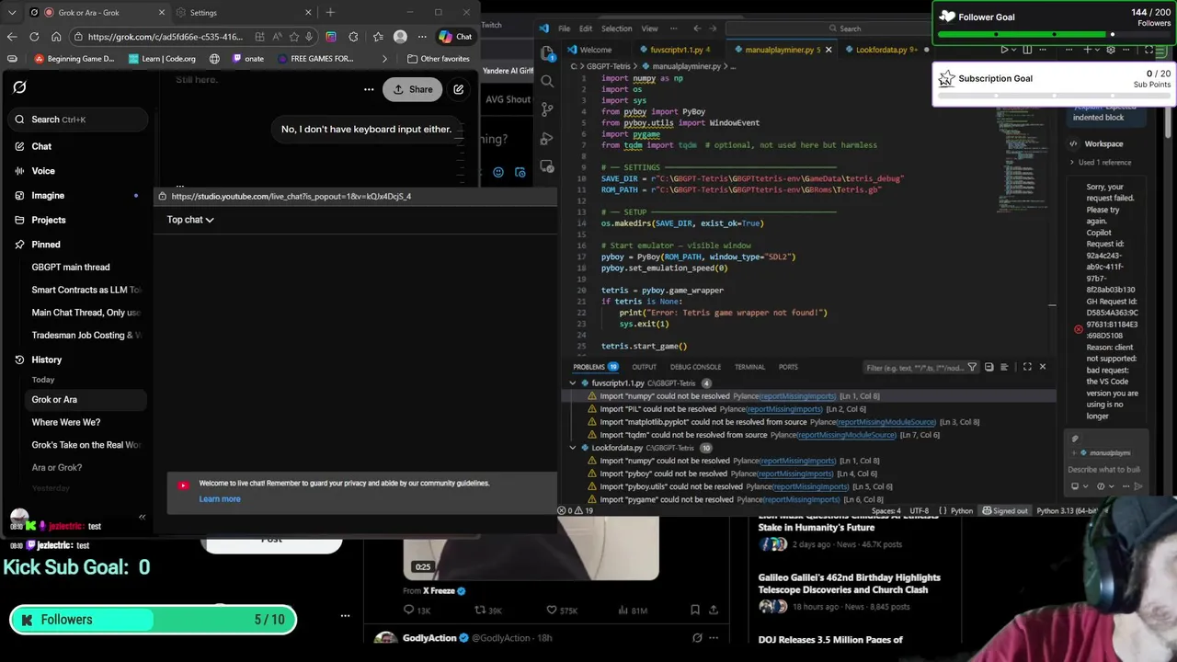Open Copilot Chat button in Edge
The image size is (1177, 662).
pyautogui.click(x=455, y=37)
